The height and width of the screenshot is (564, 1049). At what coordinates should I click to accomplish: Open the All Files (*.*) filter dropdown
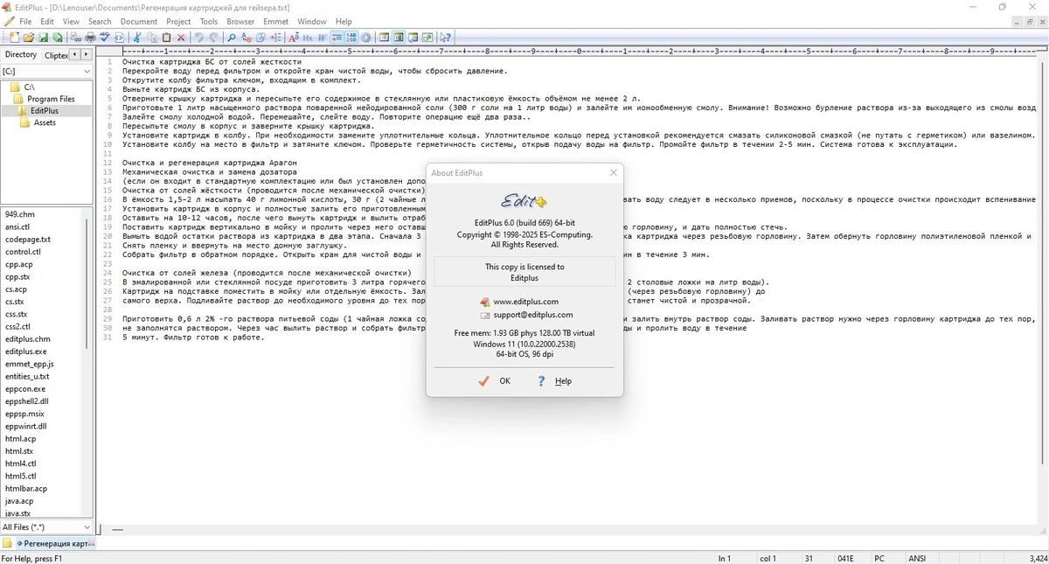46,527
